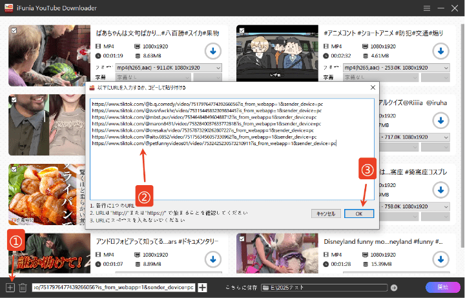Image resolution: width=465 pixels, height=298 pixels.
Task: Click the anime car video thumbnail
Action: coord(277,54)
